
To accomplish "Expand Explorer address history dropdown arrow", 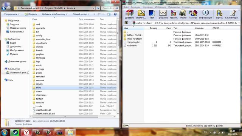I will click(94, 8).
